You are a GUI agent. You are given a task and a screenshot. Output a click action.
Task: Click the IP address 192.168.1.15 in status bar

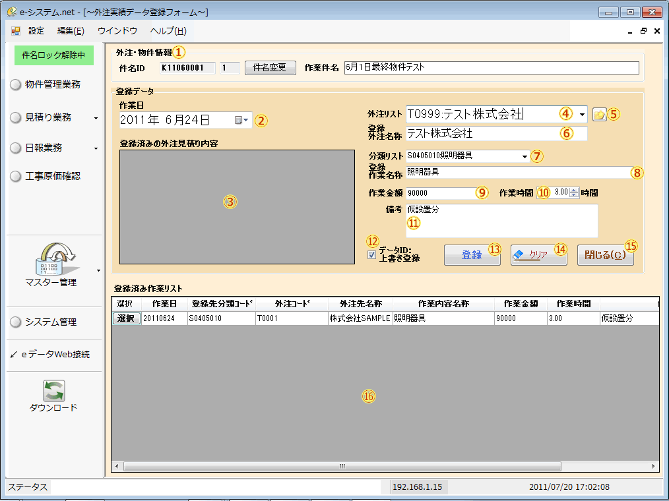point(417,487)
